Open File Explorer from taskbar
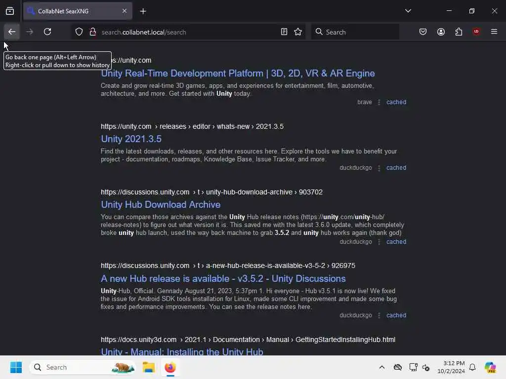This screenshot has height=379, width=506. (x=149, y=367)
